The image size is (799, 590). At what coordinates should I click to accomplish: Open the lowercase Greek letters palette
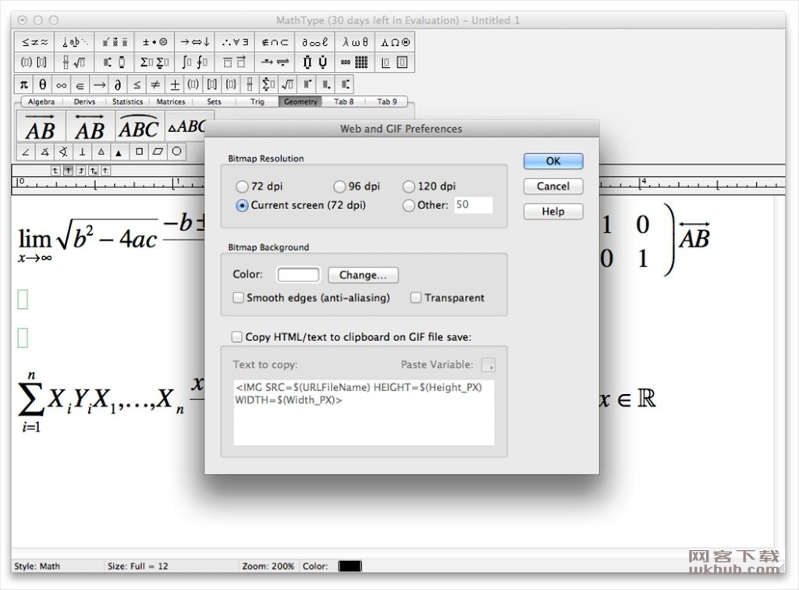(355, 42)
